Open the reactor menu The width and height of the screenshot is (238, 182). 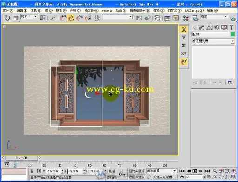107,11
